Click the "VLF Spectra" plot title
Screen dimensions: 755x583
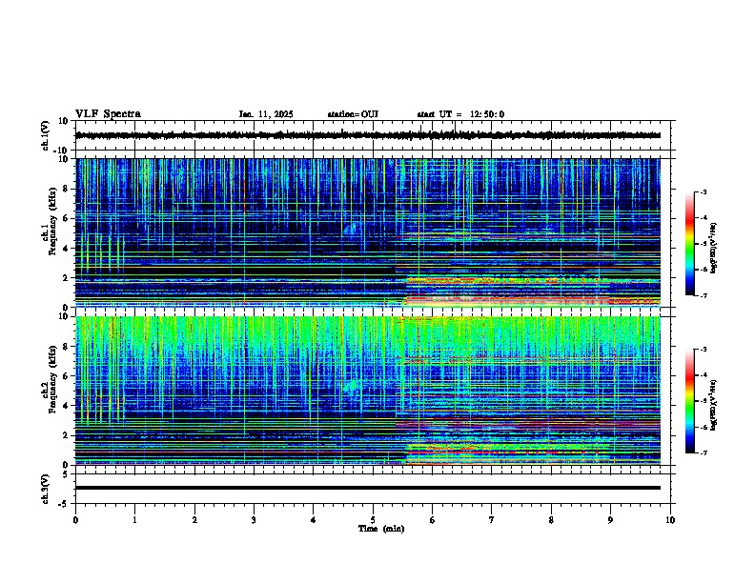click(x=108, y=114)
